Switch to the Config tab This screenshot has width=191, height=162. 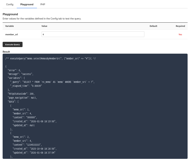click(x=10, y=4)
